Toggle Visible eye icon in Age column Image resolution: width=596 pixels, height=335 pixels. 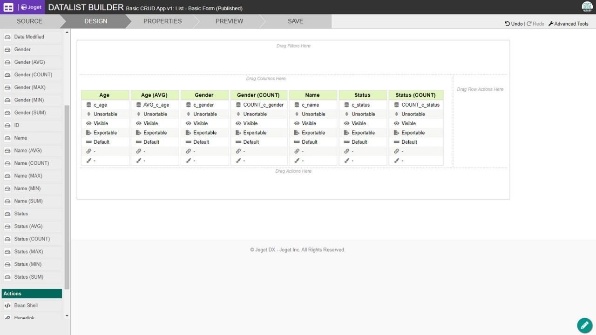pyautogui.click(x=89, y=123)
